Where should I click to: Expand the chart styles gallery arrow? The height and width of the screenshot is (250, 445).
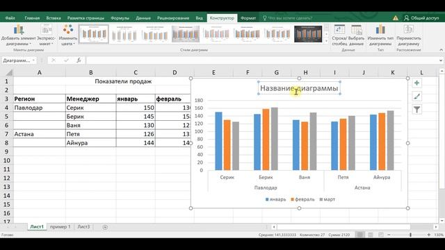pyautogui.click(x=326, y=41)
